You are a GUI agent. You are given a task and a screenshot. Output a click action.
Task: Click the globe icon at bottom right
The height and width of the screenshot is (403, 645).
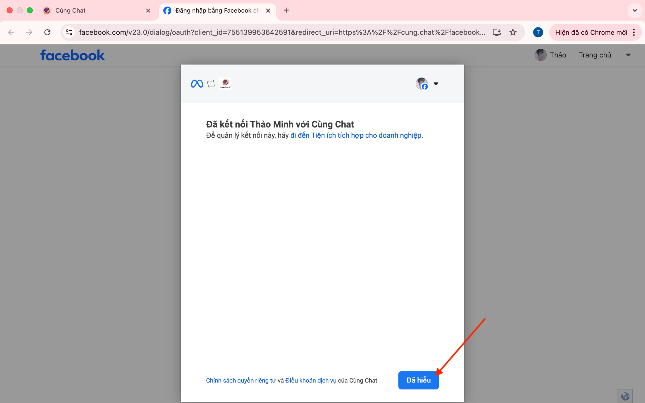click(x=625, y=396)
